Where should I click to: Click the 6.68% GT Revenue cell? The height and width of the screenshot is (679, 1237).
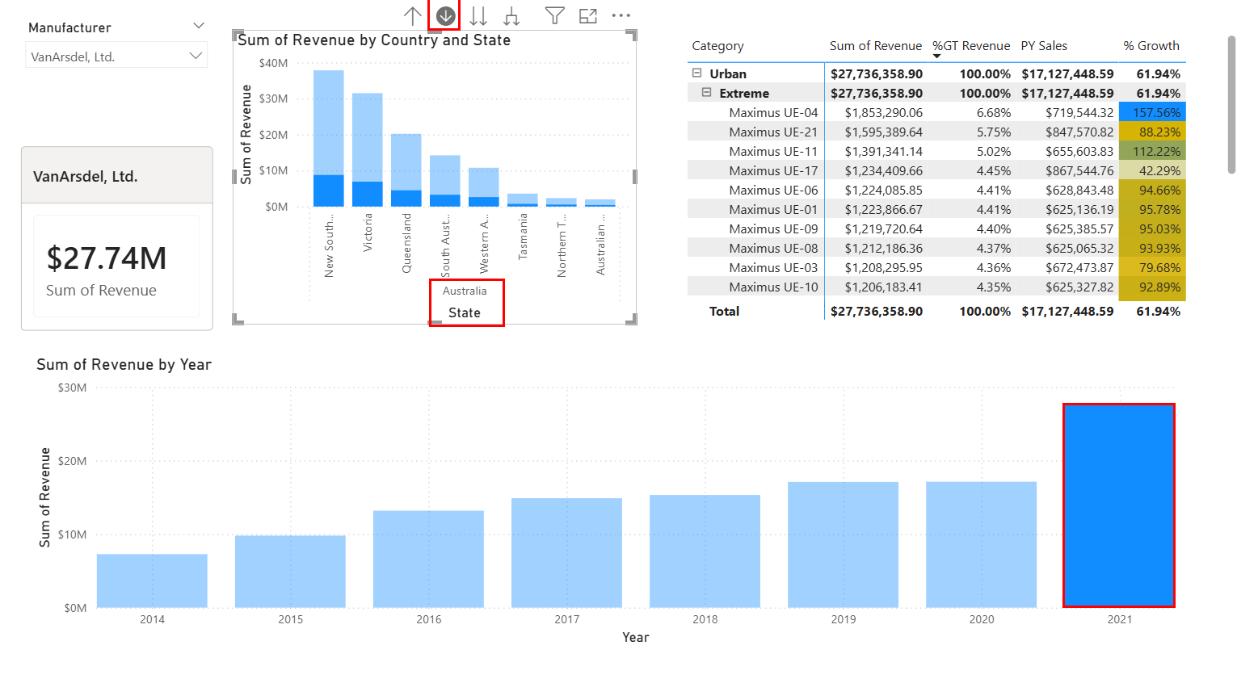pos(993,112)
